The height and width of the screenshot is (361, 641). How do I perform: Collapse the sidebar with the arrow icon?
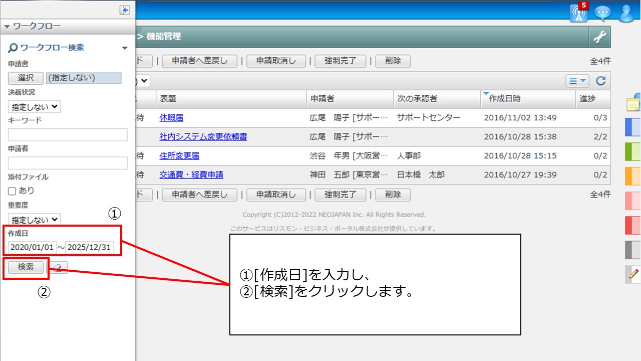[x=124, y=10]
